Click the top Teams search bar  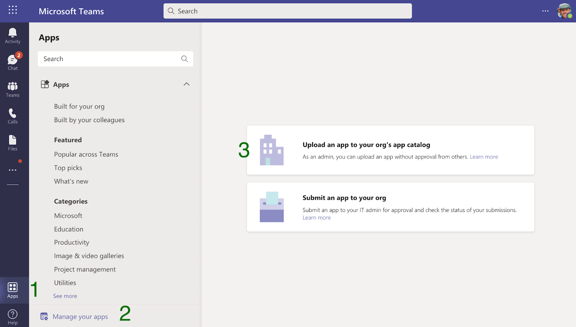click(288, 11)
